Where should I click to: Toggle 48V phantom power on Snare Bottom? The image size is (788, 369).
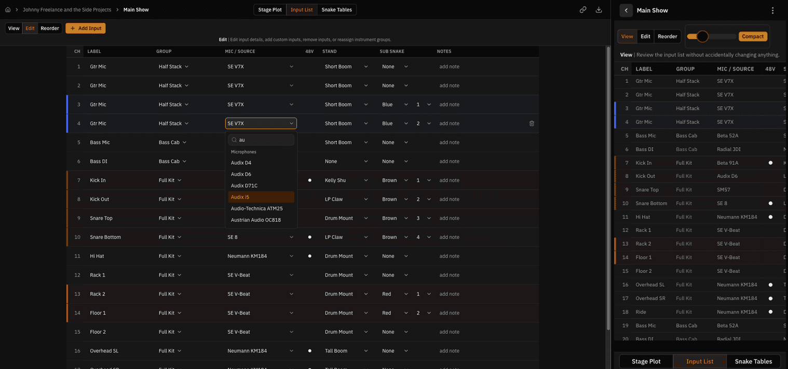tap(310, 237)
